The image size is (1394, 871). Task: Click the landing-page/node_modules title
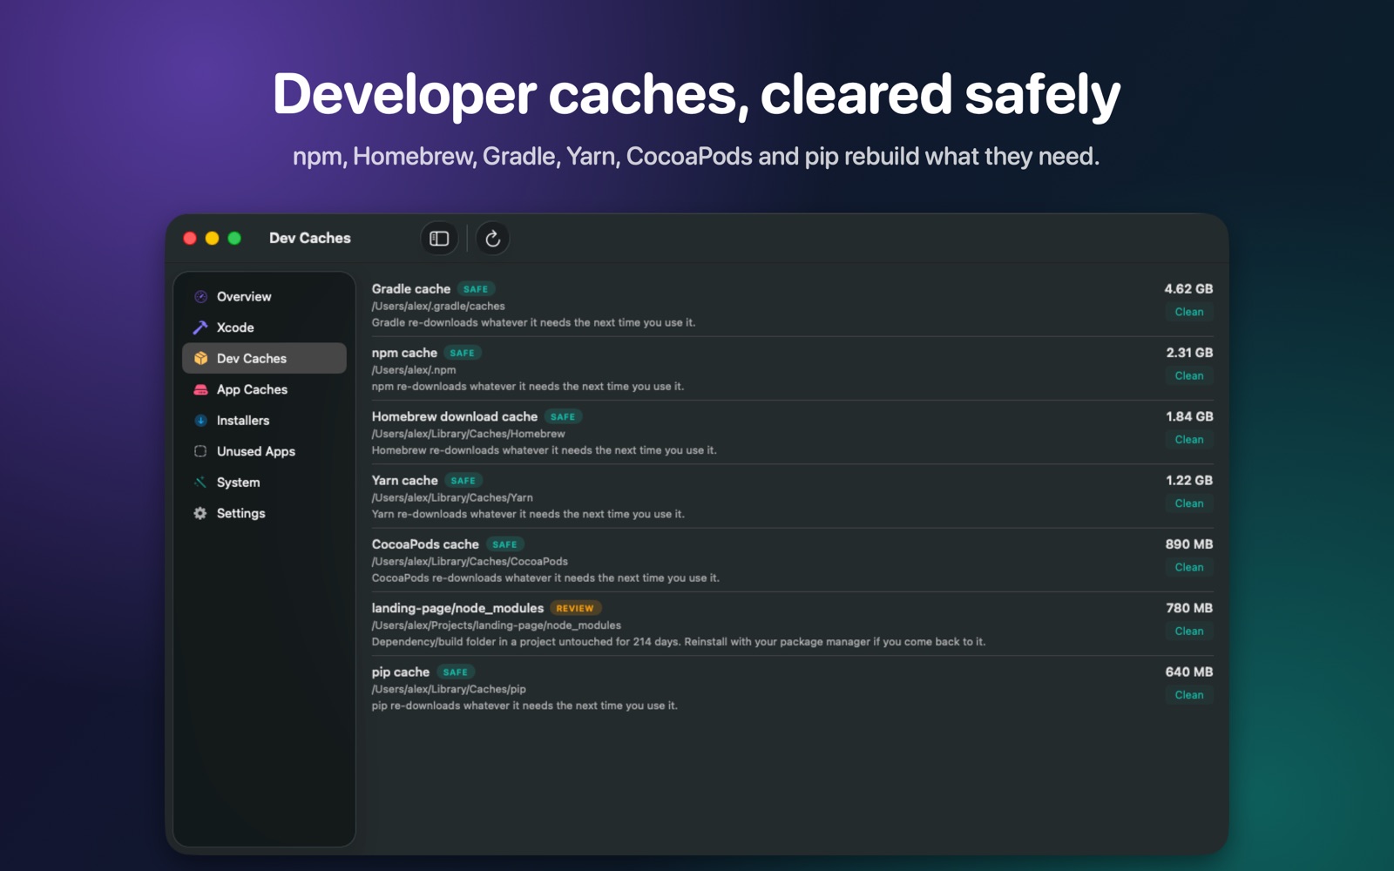(457, 609)
